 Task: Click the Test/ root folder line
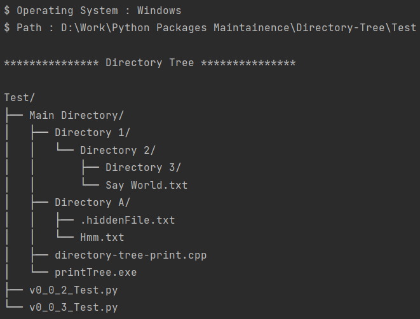[x=20, y=98]
